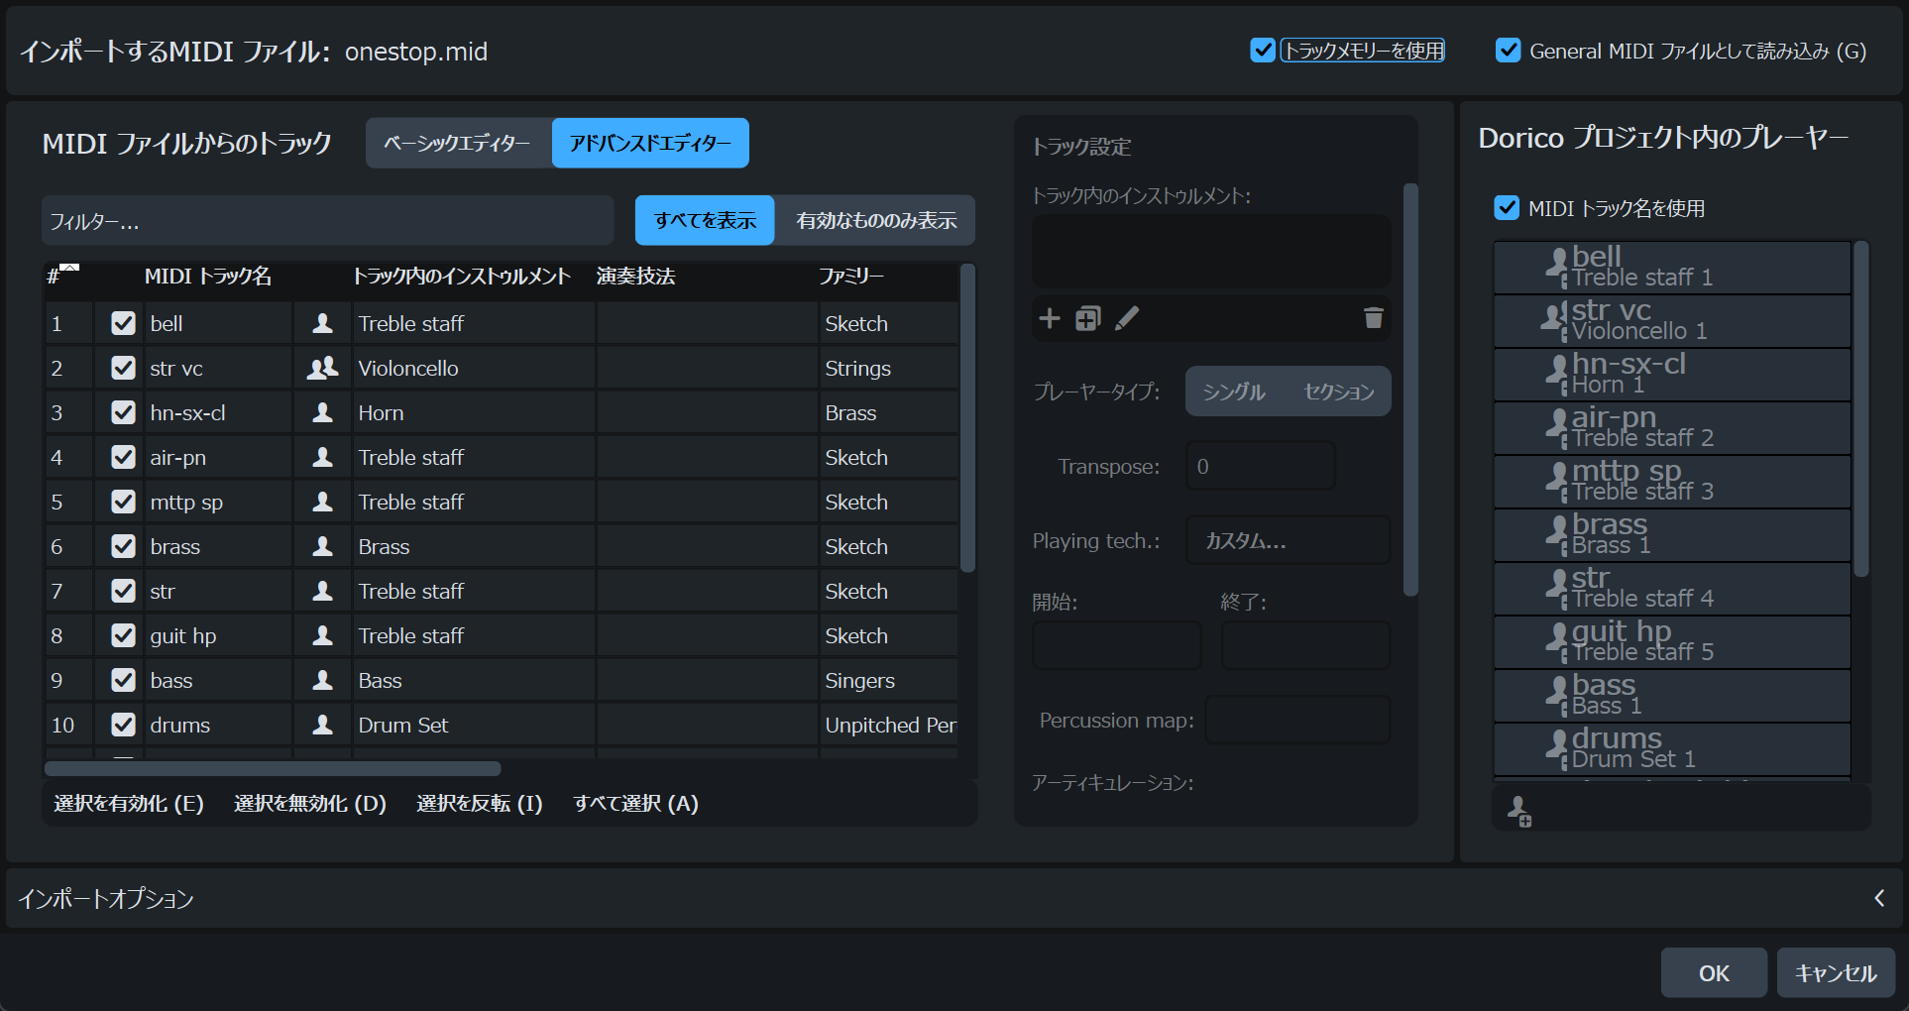Click the delete instrument trash icon
This screenshot has width=1909, height=1011.
[1373, 318]
